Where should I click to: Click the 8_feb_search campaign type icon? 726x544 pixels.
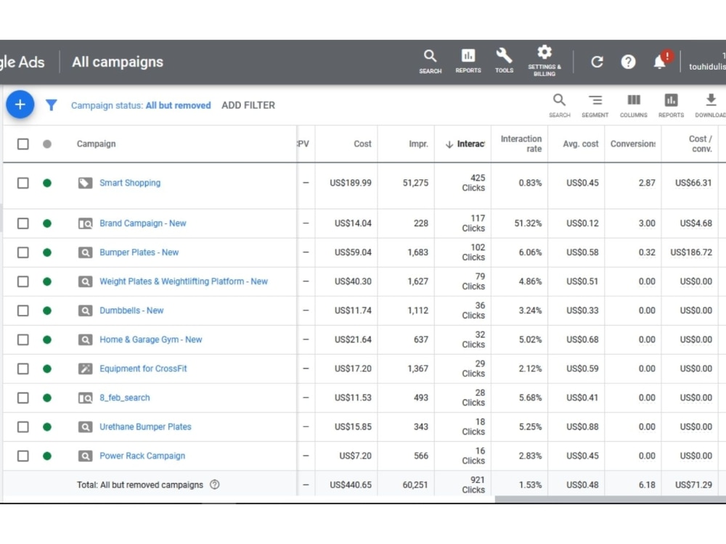tap(85, 397)
